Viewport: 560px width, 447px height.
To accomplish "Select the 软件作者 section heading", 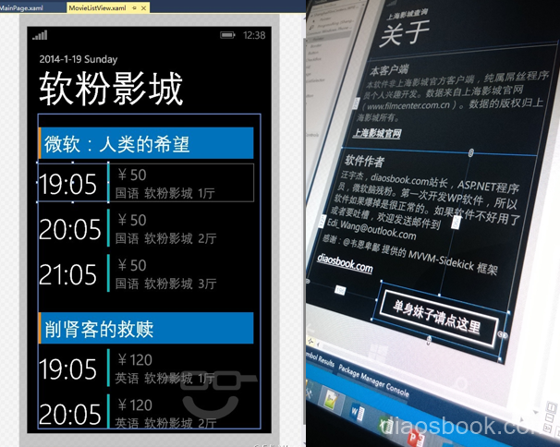I will 364,161.
